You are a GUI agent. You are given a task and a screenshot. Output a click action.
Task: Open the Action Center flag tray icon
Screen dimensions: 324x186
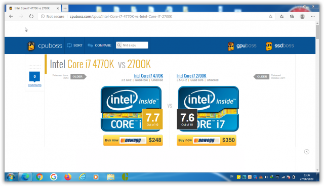[x=289, y=177]
